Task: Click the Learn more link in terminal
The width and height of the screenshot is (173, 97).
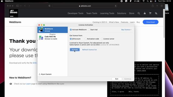Action: tap(141, 71)
